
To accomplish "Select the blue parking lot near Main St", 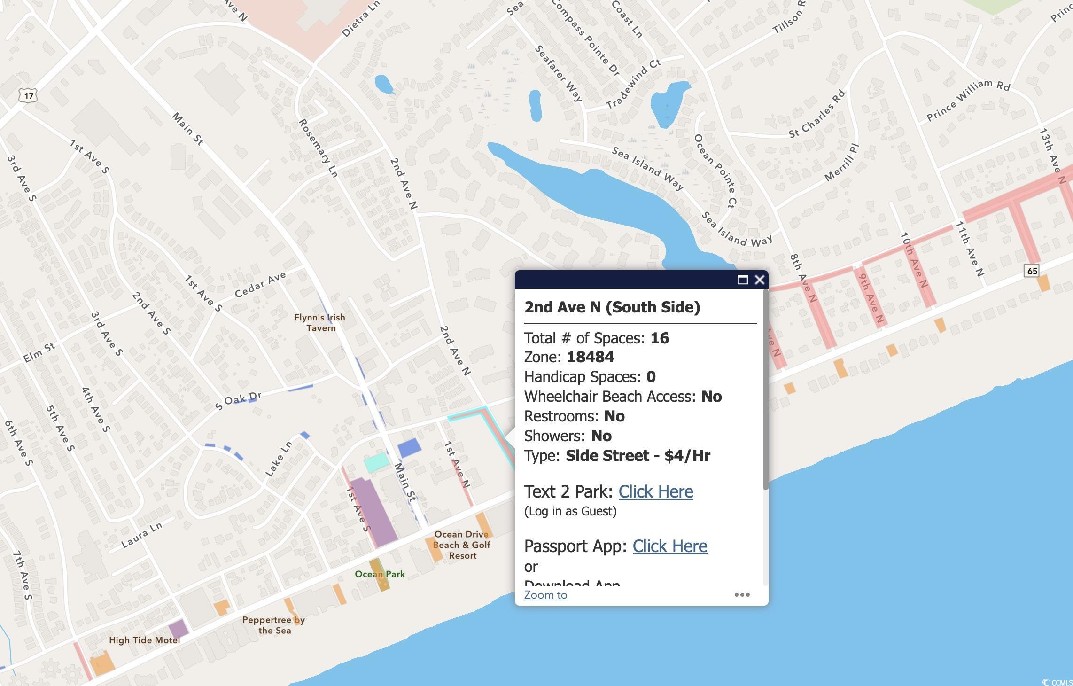I will click(409, 448).
